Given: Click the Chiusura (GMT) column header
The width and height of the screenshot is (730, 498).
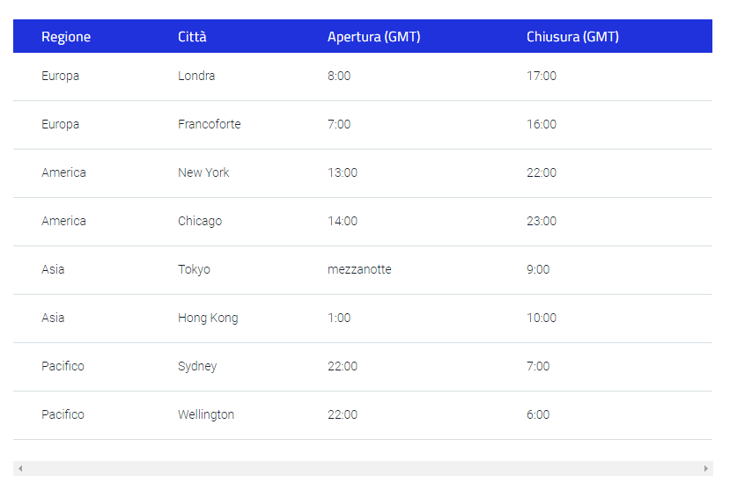Looking at the screenshot, I should (572, 37).
